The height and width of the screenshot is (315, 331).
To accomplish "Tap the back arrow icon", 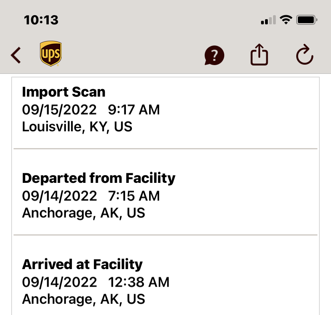I will 16,55.
